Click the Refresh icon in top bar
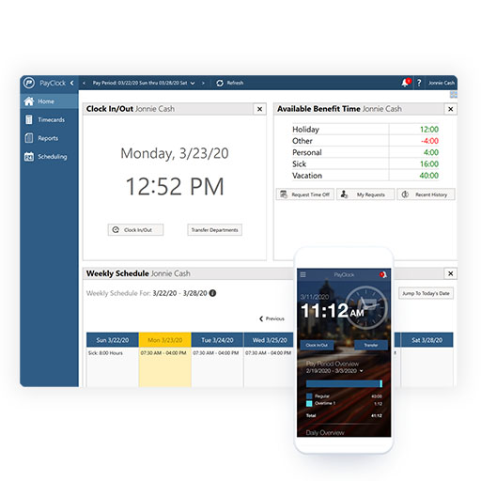 coord(220,83)
